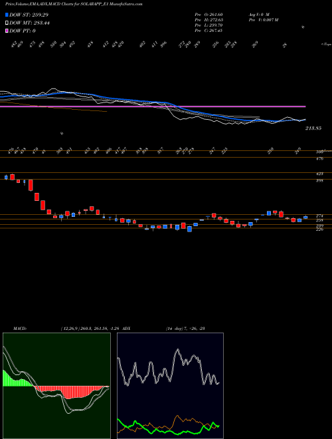The height and width of the screenshot is (439, 332).
Task: Click the ADX '(14 day) 7, +26, -23' values
Action: [x=185, y=329]
